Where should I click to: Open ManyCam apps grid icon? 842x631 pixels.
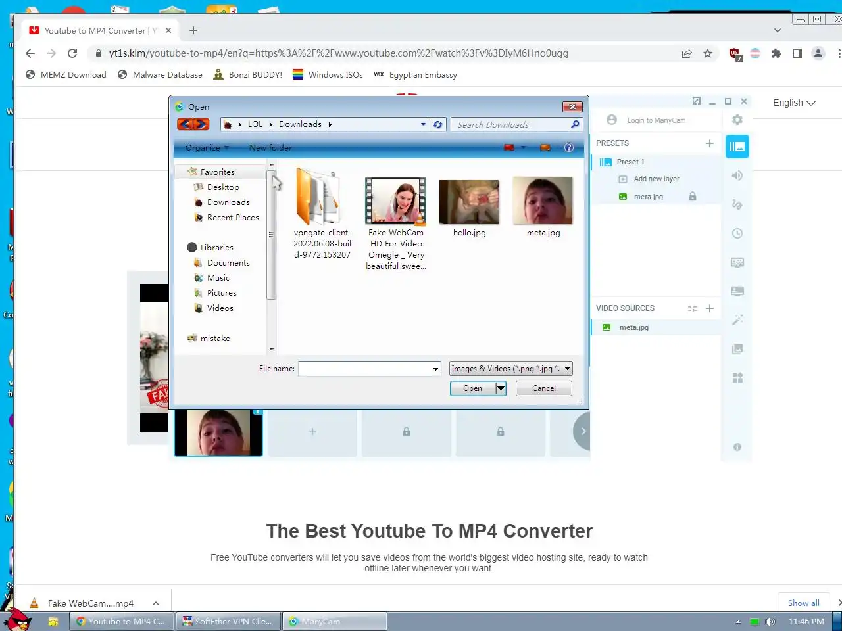(x=737, y=378)
